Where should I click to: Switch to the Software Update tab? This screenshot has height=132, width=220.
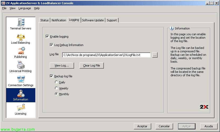[x=93, y=20]
